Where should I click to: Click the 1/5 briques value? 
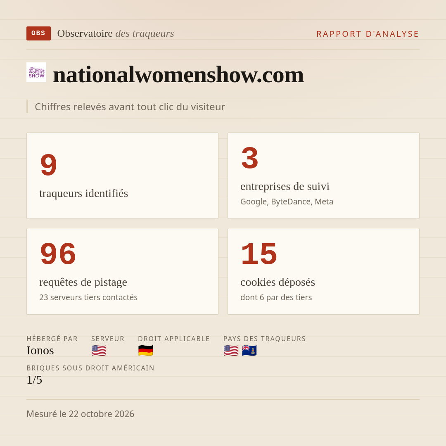point(34,380)
